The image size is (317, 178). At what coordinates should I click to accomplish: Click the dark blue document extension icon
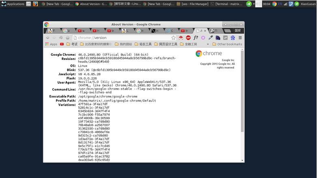[218, 38]
